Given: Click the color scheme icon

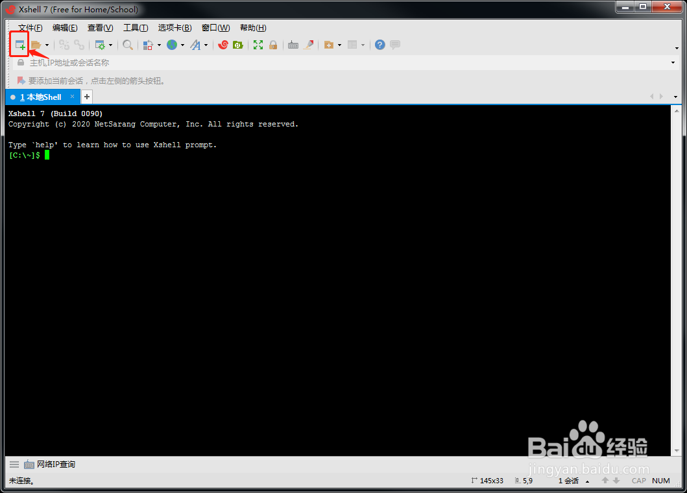Looking at the screenshot, I should (148, 45).
